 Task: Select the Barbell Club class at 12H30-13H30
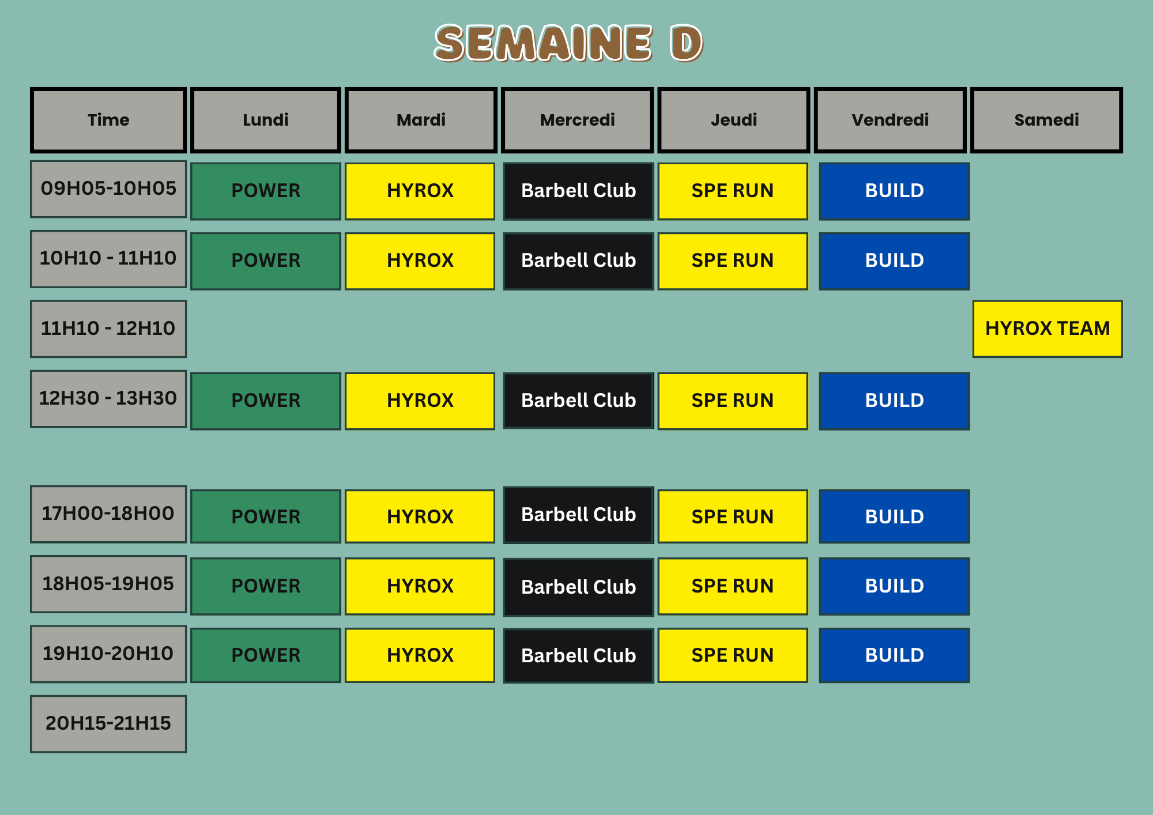pyautogui.click(x=577, y=400)
